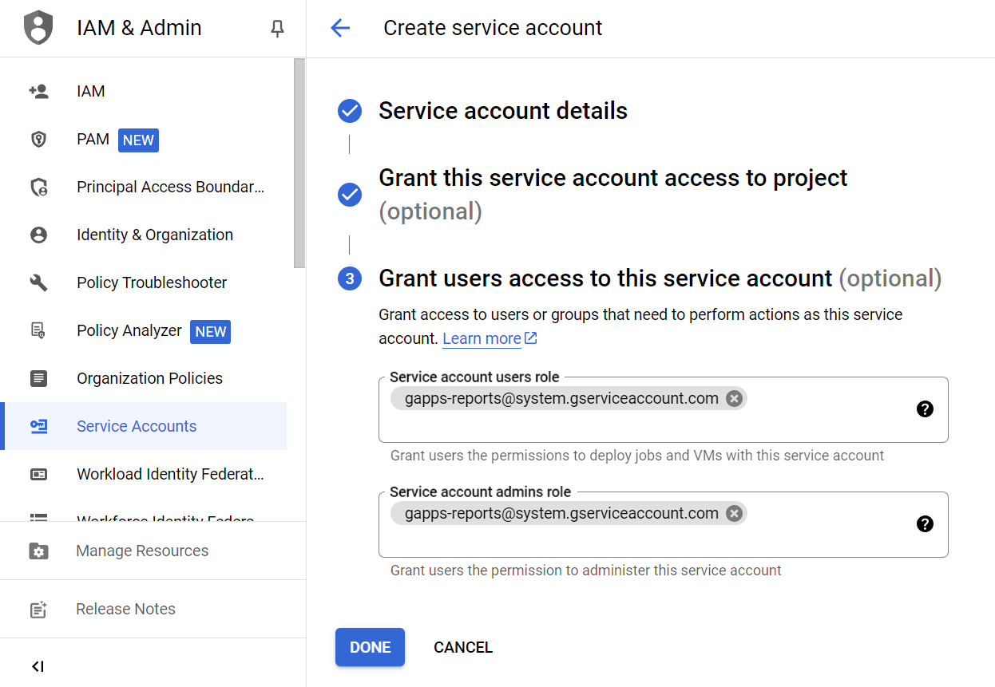This screenshot has width=995, height=687.
Task: Click the Service Accounts key icon
Action: click(x=38, y=426)
